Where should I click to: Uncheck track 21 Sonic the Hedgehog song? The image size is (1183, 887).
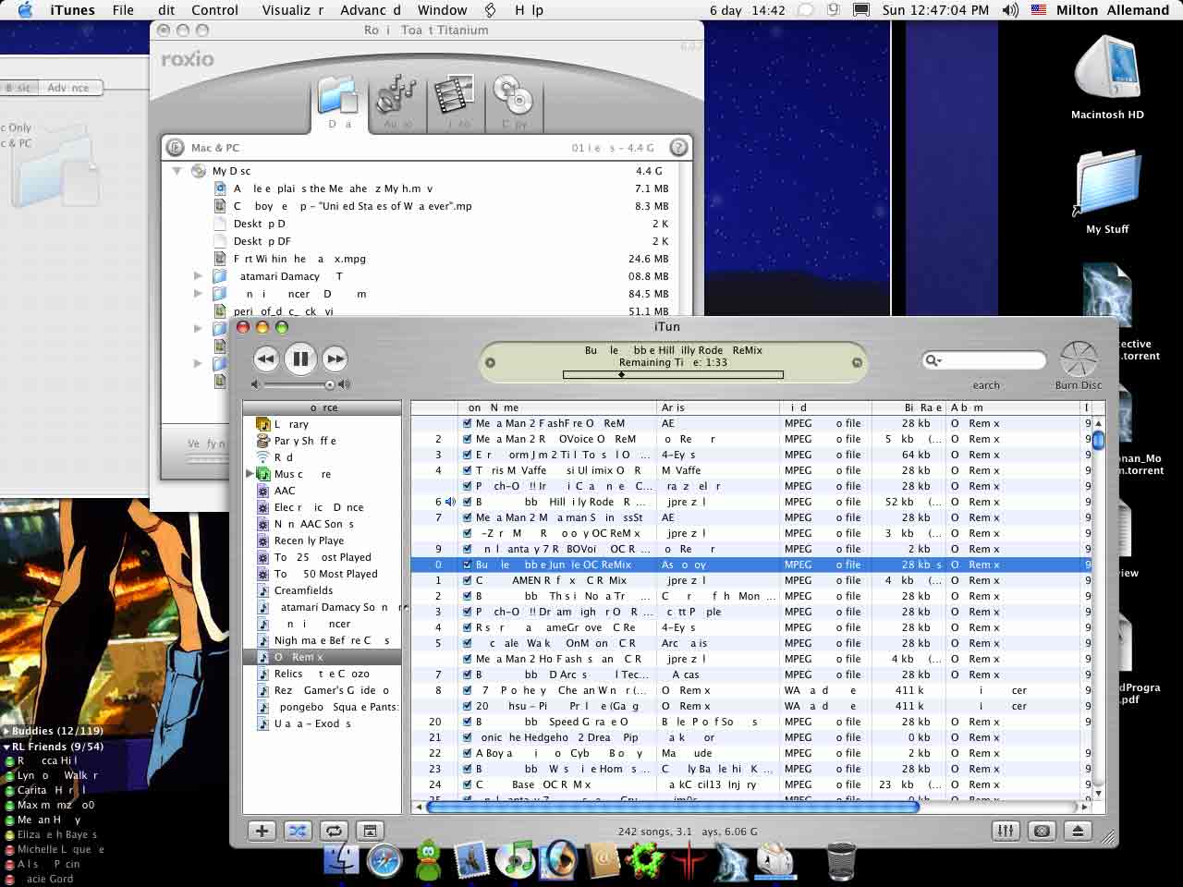467,737
